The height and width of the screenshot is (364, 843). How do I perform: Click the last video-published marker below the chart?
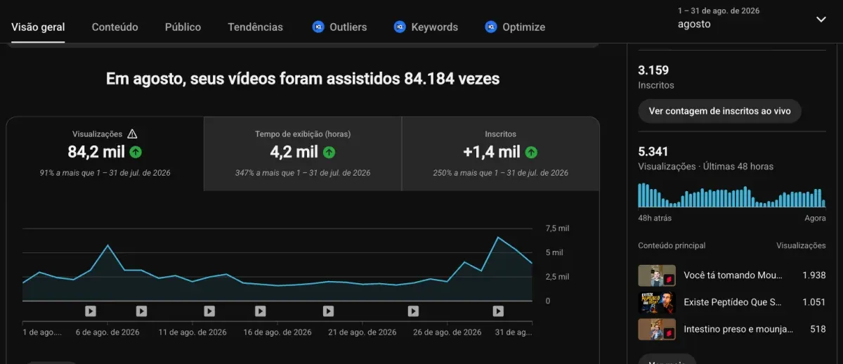click(498, 311)
